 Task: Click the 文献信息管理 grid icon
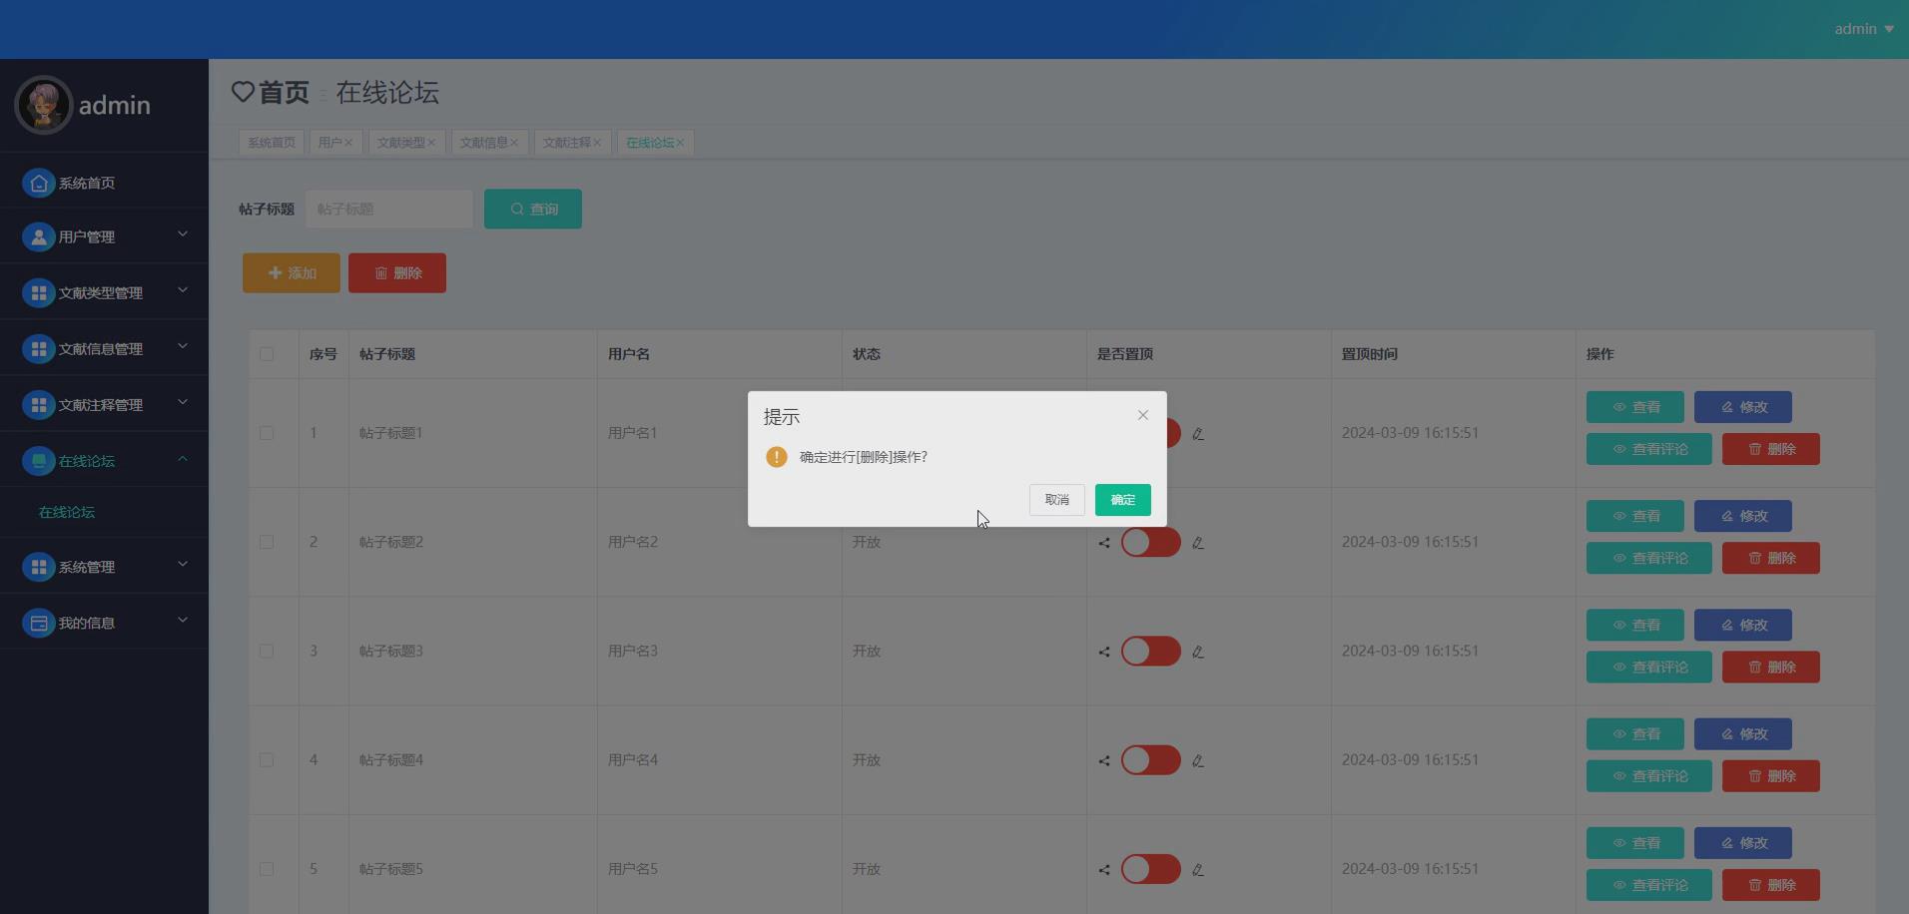(39, 348)
